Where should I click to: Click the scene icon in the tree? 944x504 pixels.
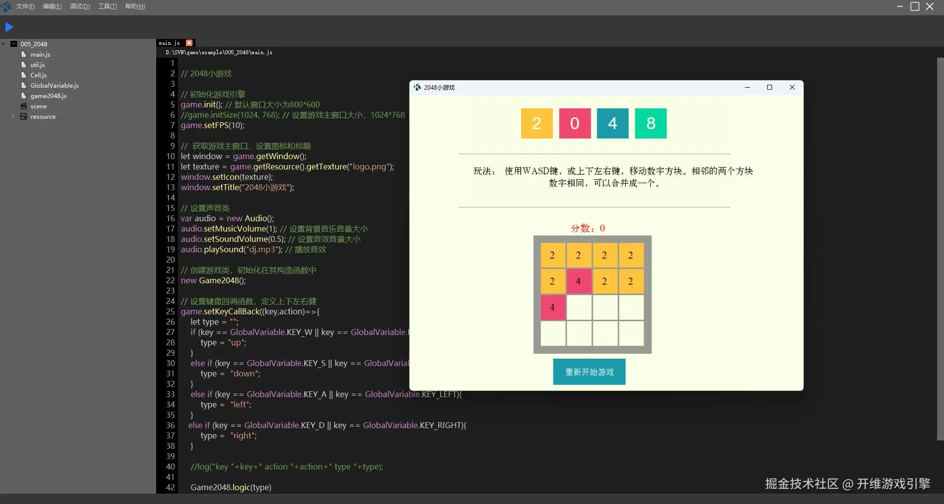pyautogui.click(x=24, y=106)
